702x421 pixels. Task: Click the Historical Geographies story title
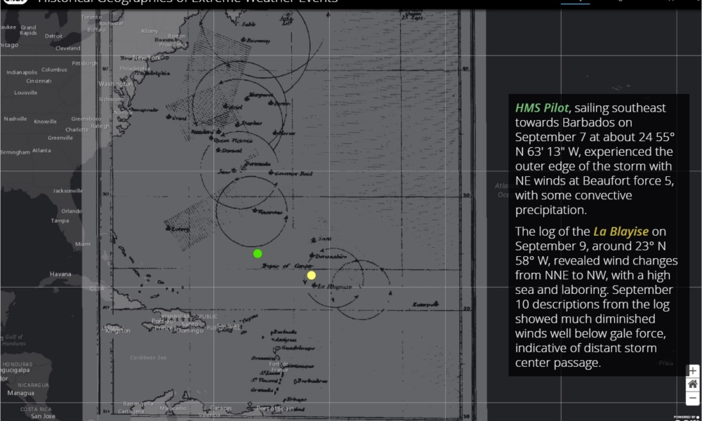pyautogui.click(x=187, y=2)
